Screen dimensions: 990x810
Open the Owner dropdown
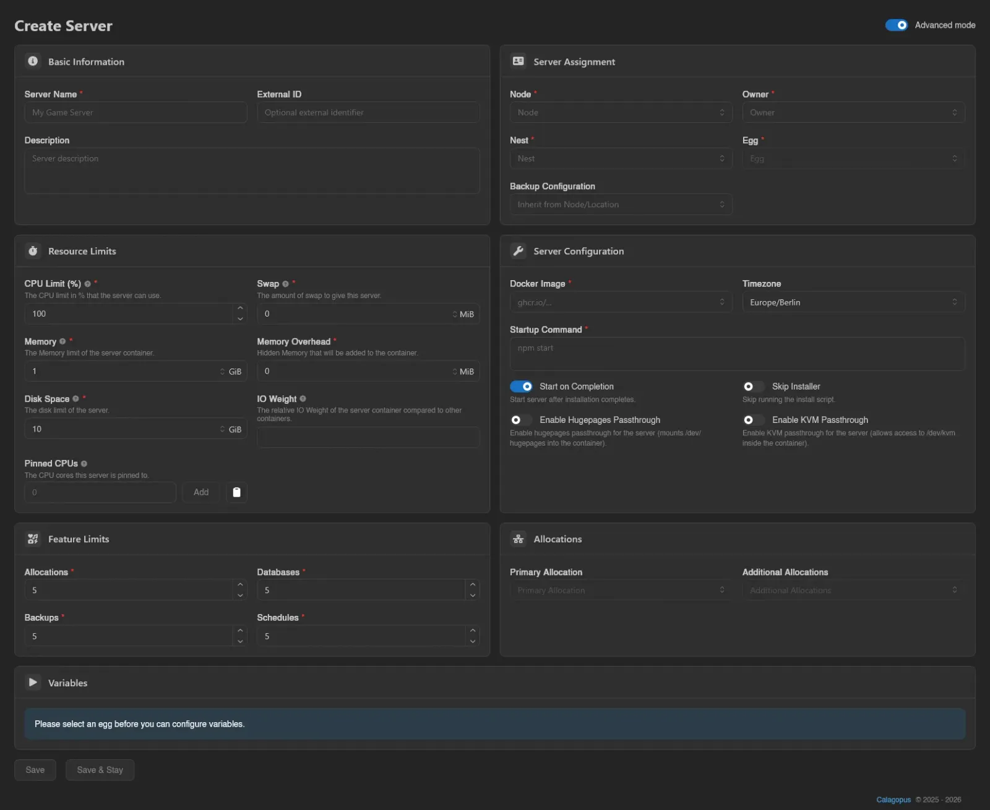[853, 113]
